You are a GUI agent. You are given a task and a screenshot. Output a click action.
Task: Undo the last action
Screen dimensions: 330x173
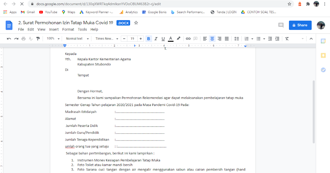9,39
